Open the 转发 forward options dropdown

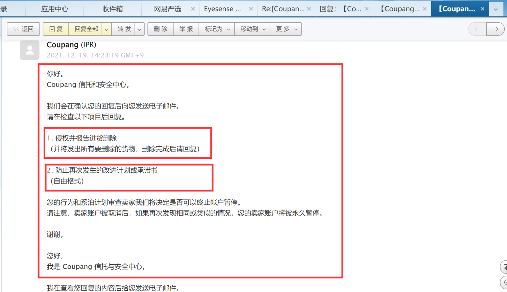(139, 29)
